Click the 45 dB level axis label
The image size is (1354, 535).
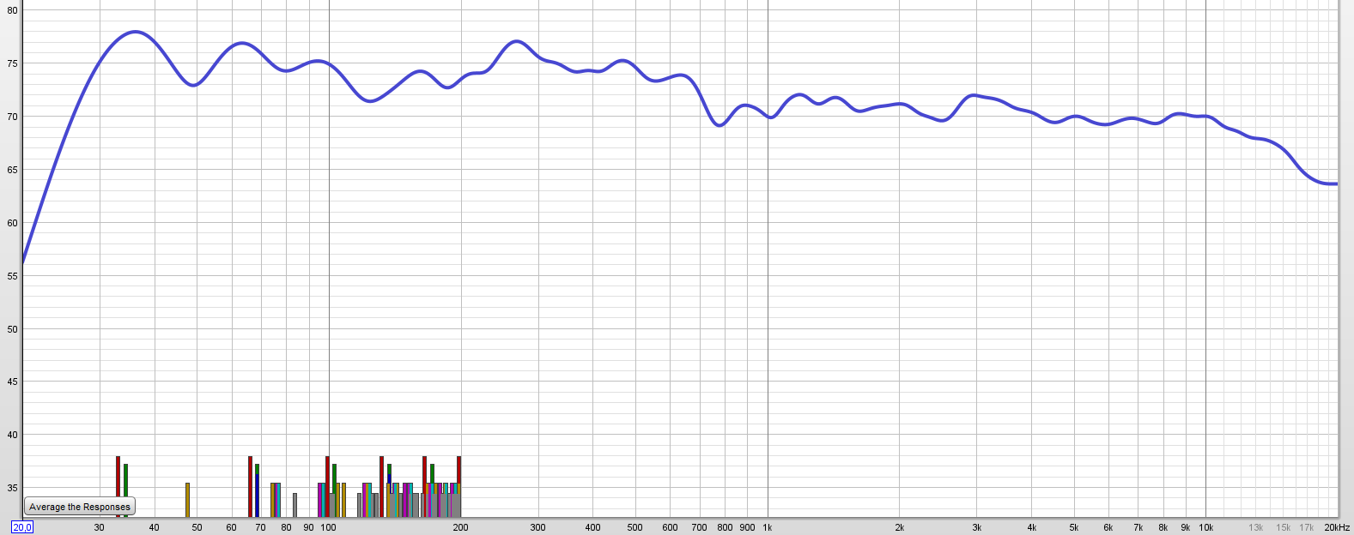tap(12, 382)
